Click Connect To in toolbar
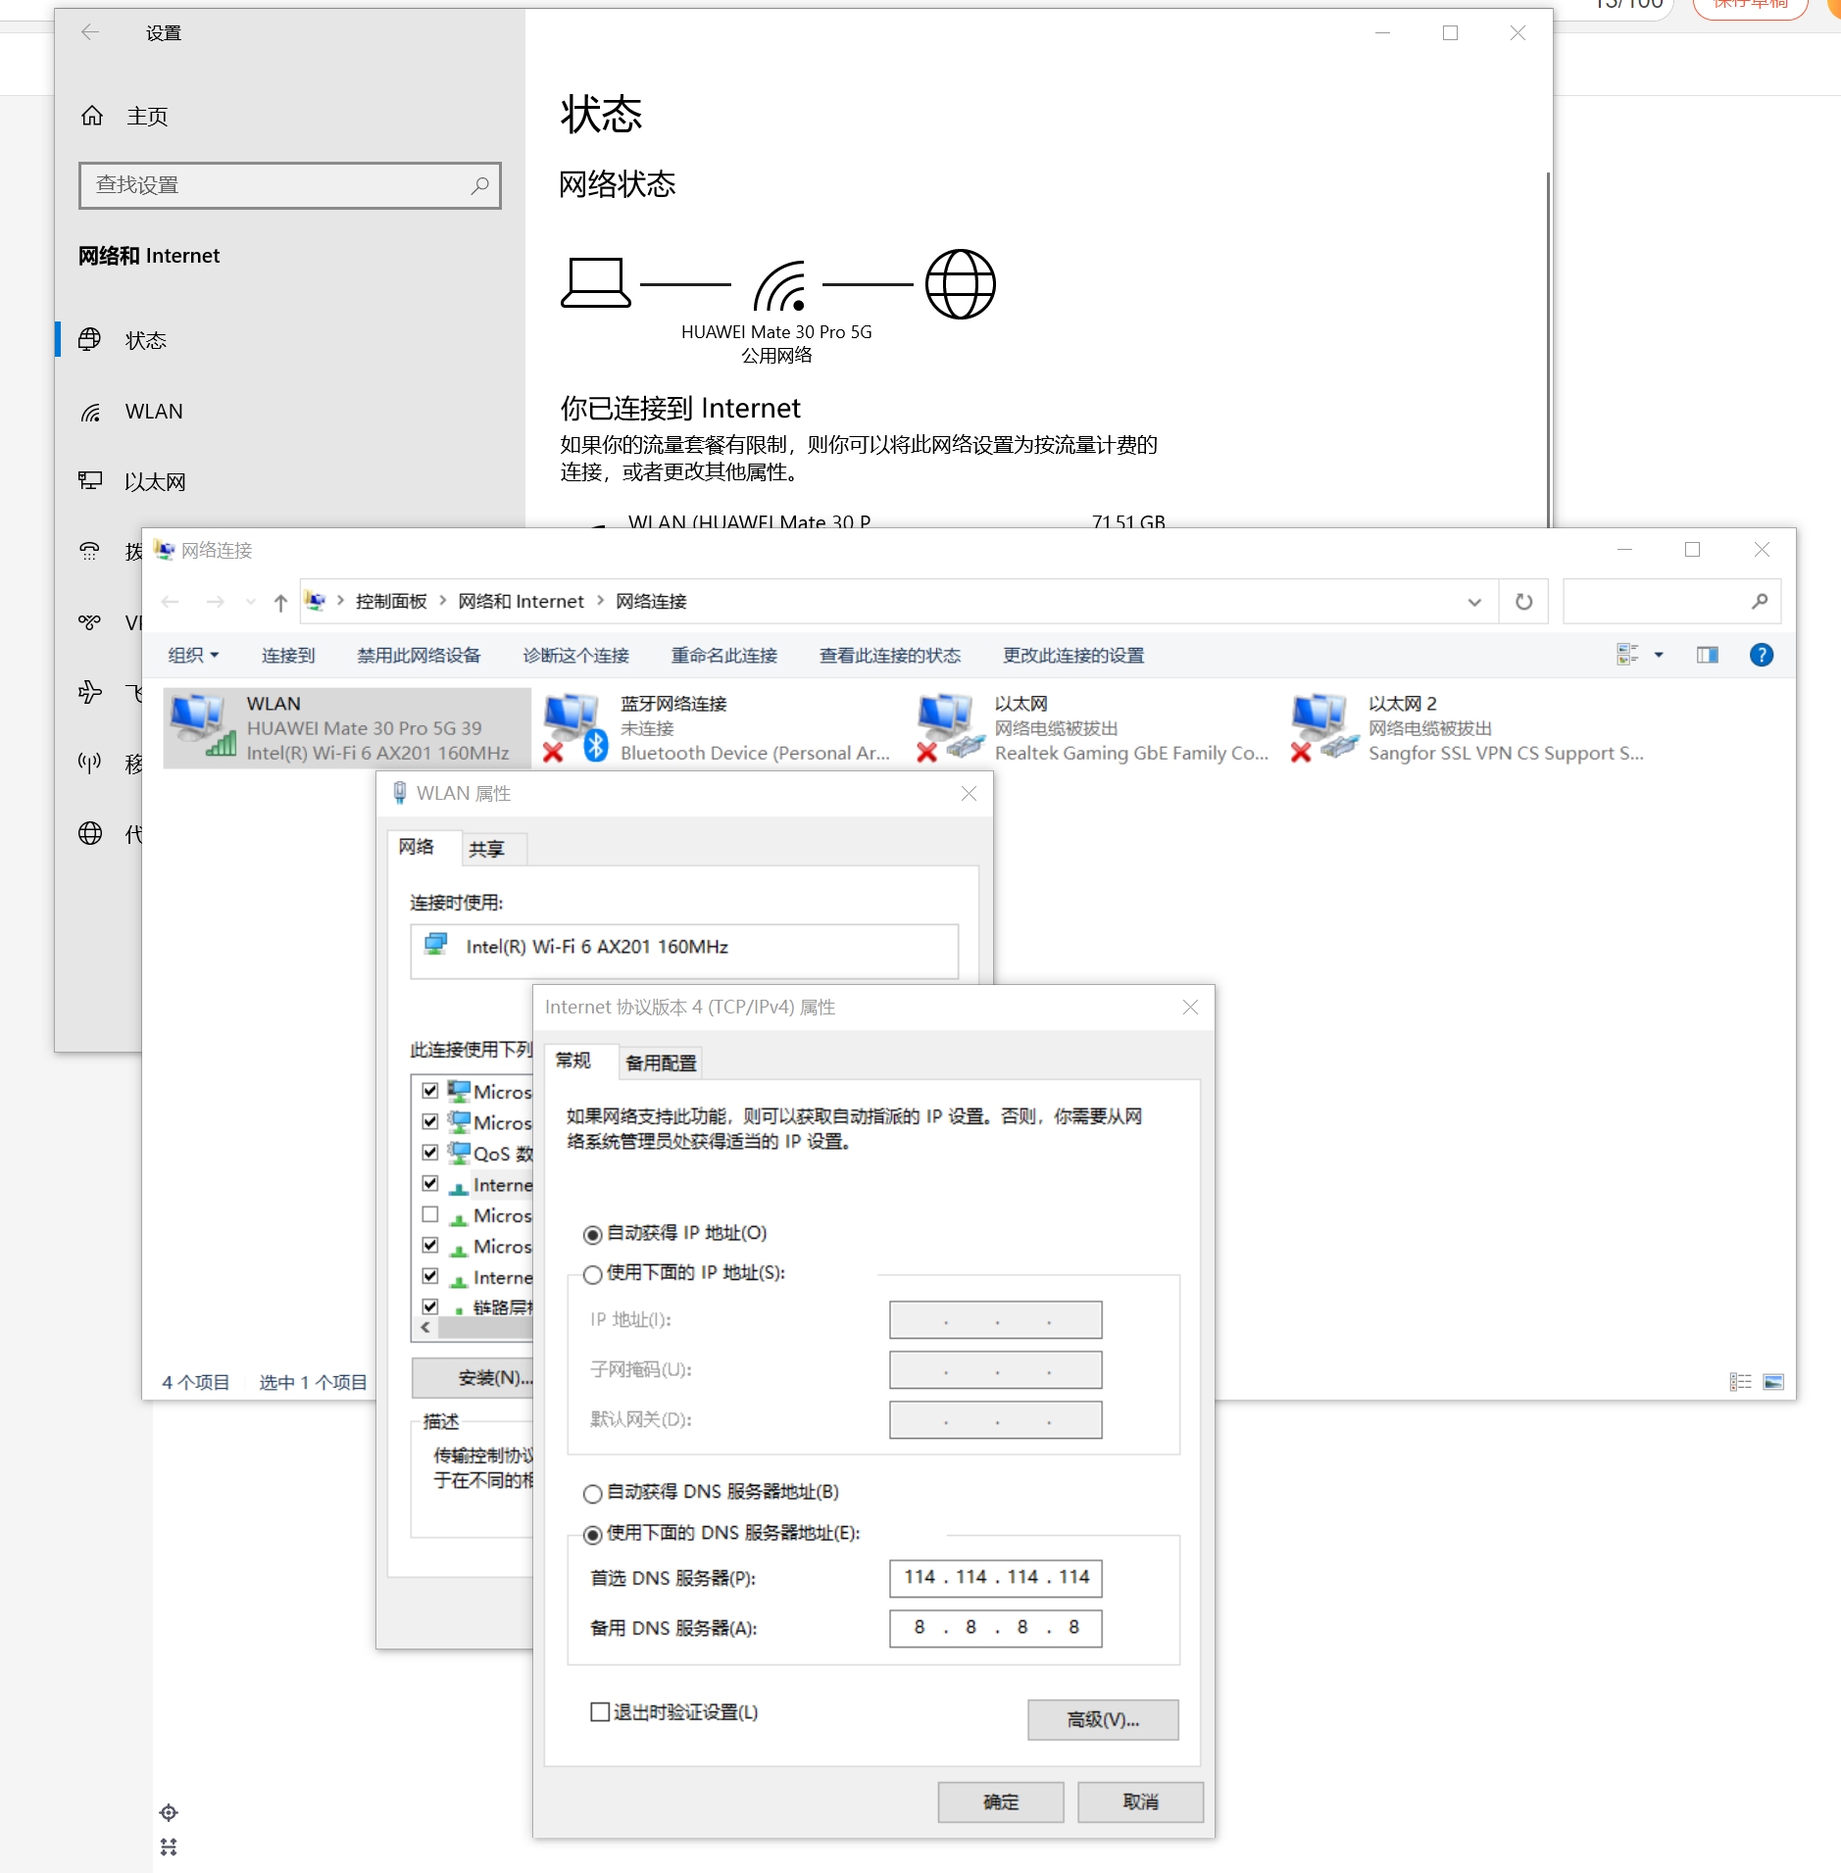1841x1873 pixels. pyautogui.click(x=288, y=655)
